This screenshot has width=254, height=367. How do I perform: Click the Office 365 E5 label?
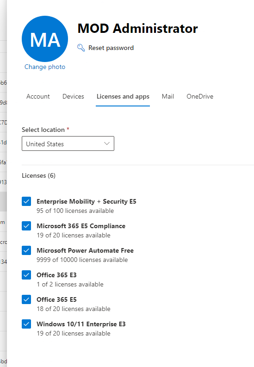pos(56,299)
